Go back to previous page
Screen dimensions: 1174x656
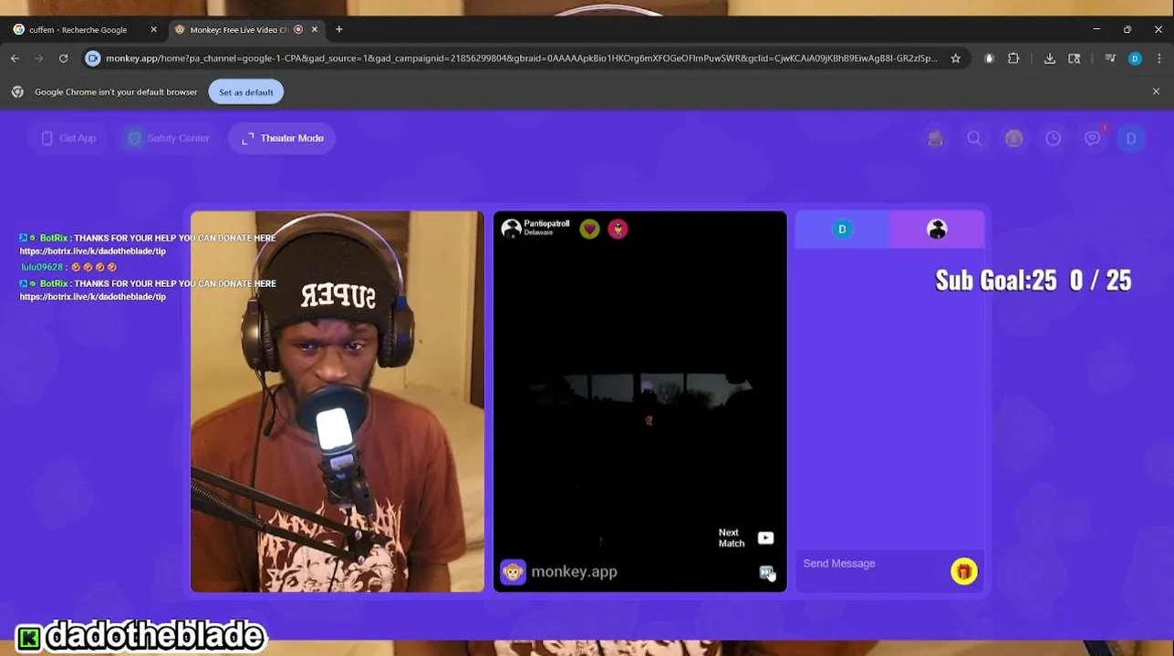pyautogui.click(x=15, y=58)
